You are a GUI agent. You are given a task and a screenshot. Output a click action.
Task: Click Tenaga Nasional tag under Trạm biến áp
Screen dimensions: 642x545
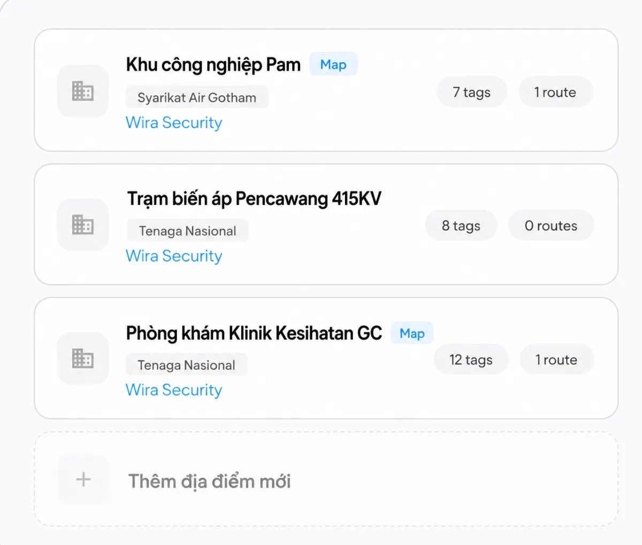pos(187,231)
